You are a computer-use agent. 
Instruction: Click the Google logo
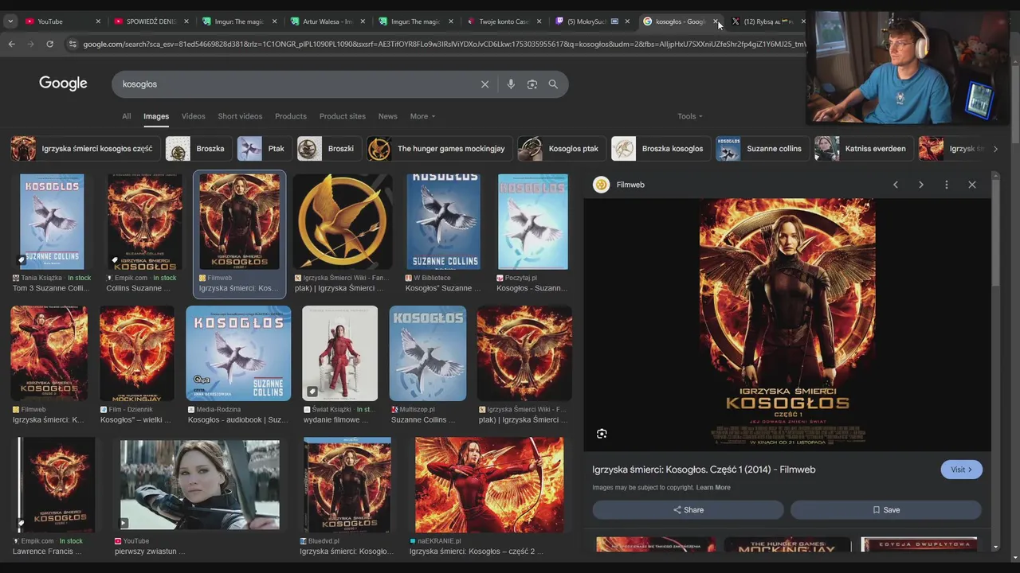point(63,84)
